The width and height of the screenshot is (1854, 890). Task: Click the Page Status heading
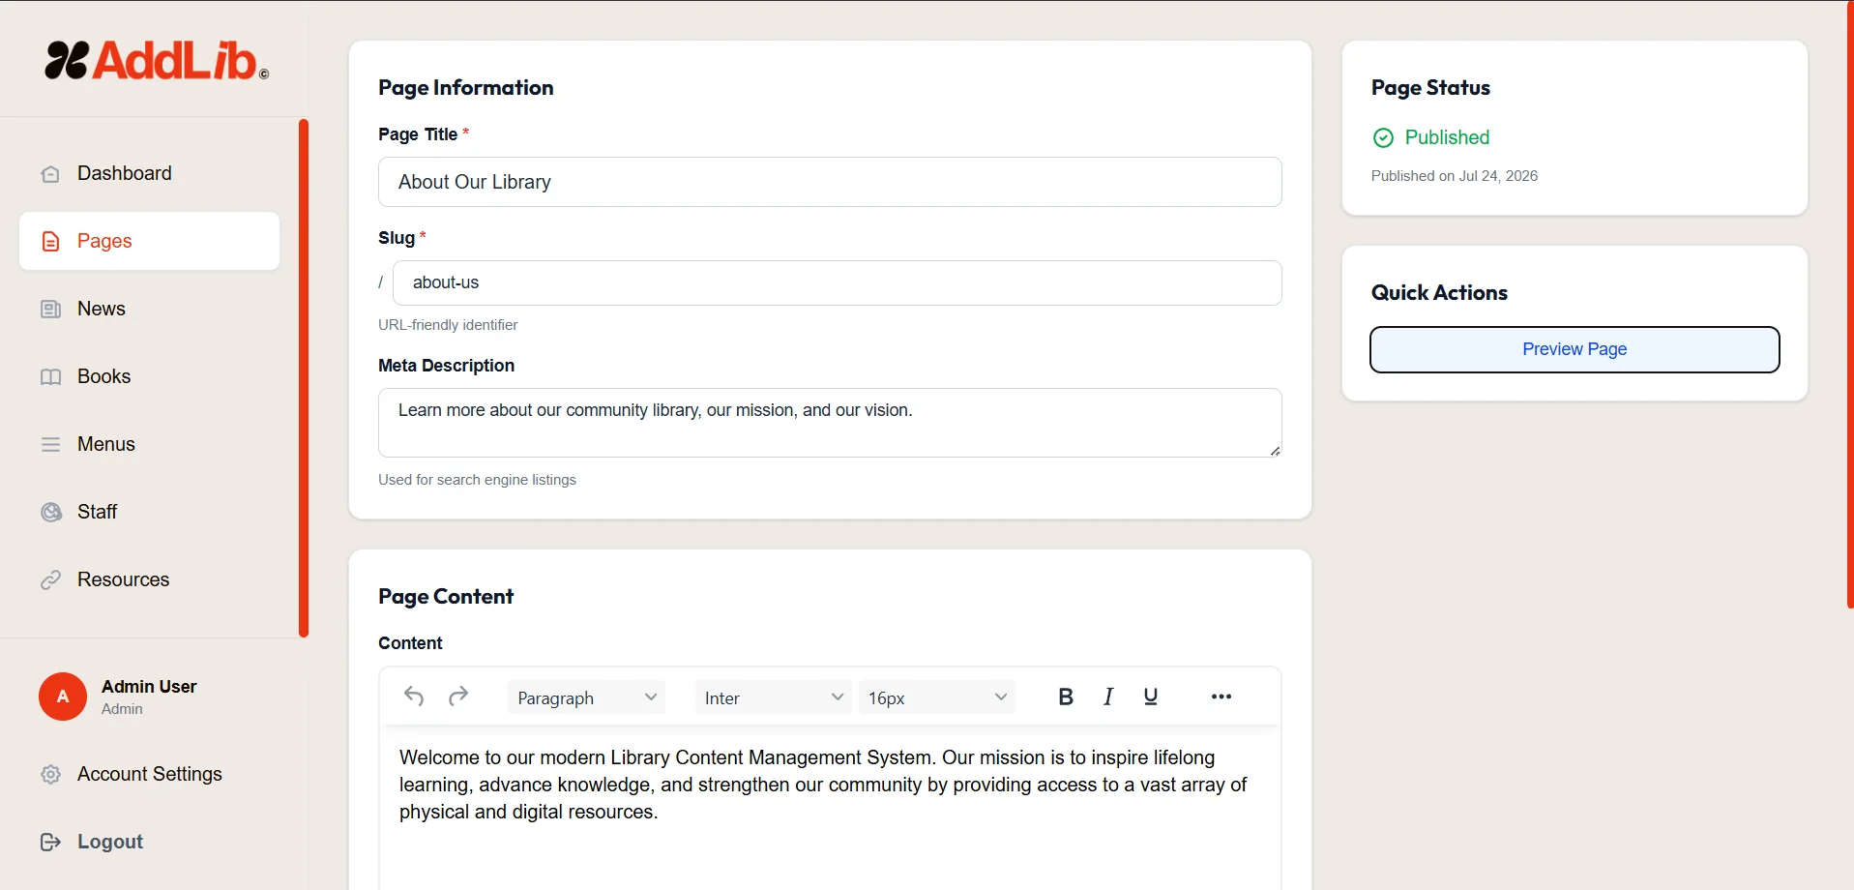pyautogui.click(x=1430, y=88)
